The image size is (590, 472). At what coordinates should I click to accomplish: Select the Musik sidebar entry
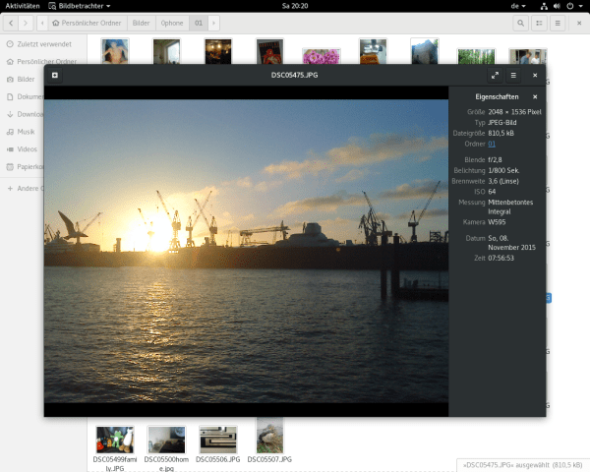(27, 131)
